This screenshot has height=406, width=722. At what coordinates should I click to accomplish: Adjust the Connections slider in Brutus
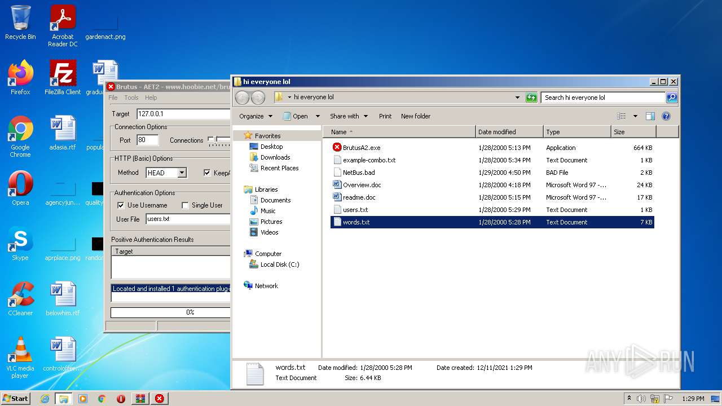218,141
